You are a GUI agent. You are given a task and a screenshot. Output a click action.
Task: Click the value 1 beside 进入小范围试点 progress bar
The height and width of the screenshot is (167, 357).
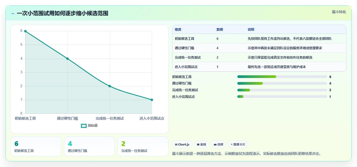point(330,97)
